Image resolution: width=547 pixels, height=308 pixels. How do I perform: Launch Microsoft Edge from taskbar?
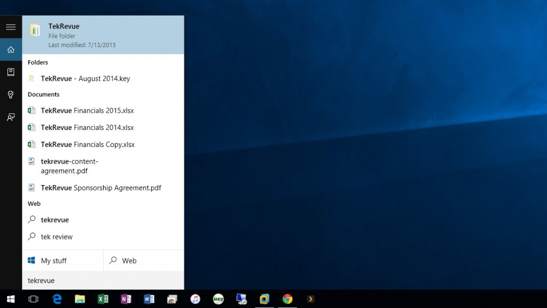pyautogui.click(x=57, y=299)
